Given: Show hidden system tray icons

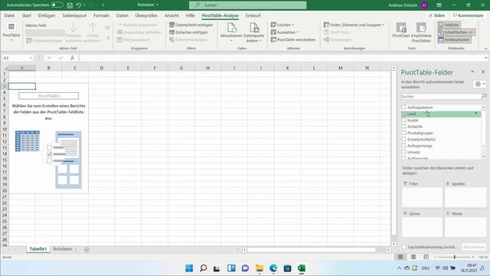Looking at the screenshot, I should 399,268.
